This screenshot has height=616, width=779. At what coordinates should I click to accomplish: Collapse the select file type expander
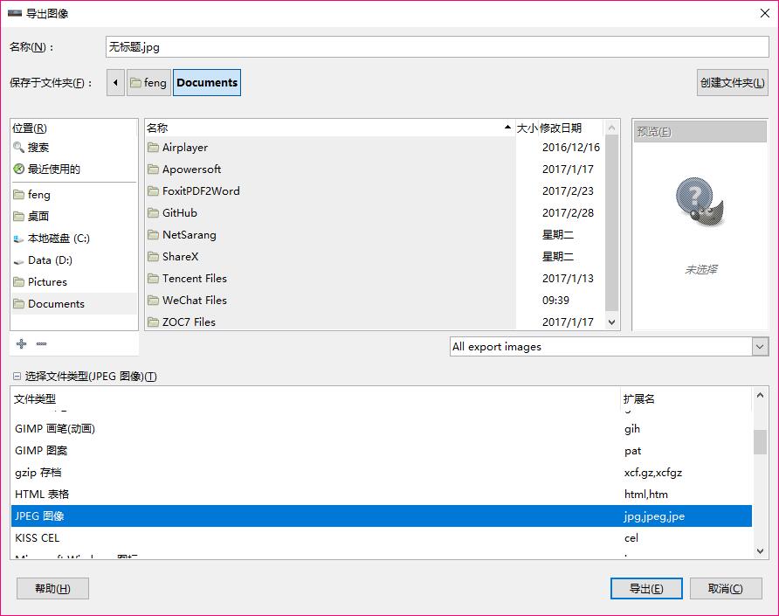coord(17,377)
